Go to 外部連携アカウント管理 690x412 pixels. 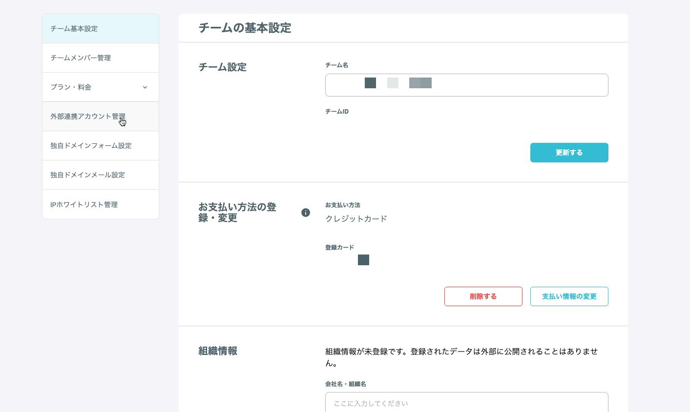[x=101, y=117]
